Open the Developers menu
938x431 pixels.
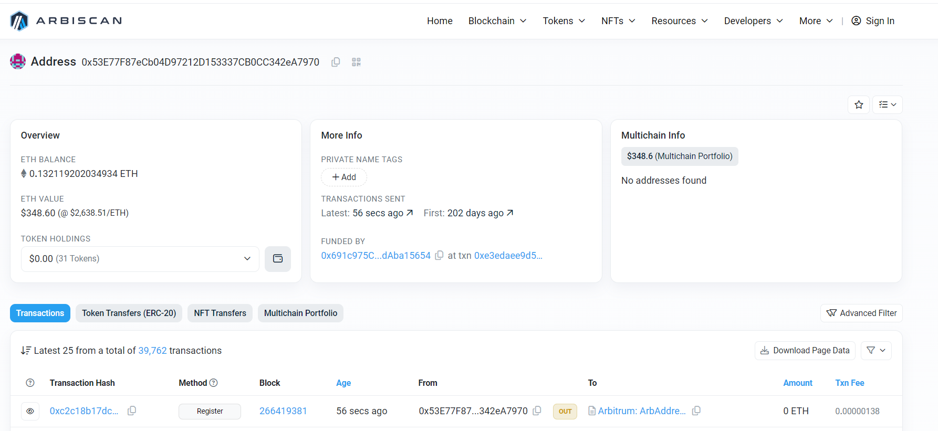[x=754, y=21]
